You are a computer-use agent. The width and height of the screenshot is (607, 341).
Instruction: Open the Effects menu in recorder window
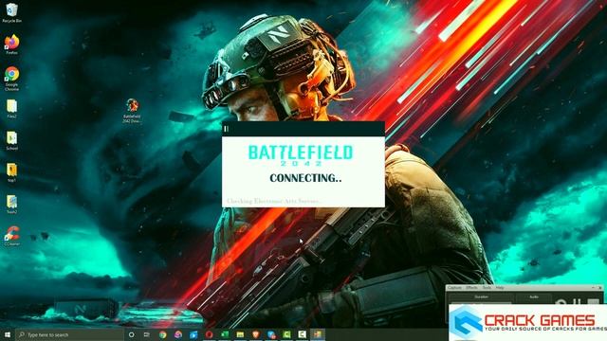pyautogui.click(x=471, y=288)
